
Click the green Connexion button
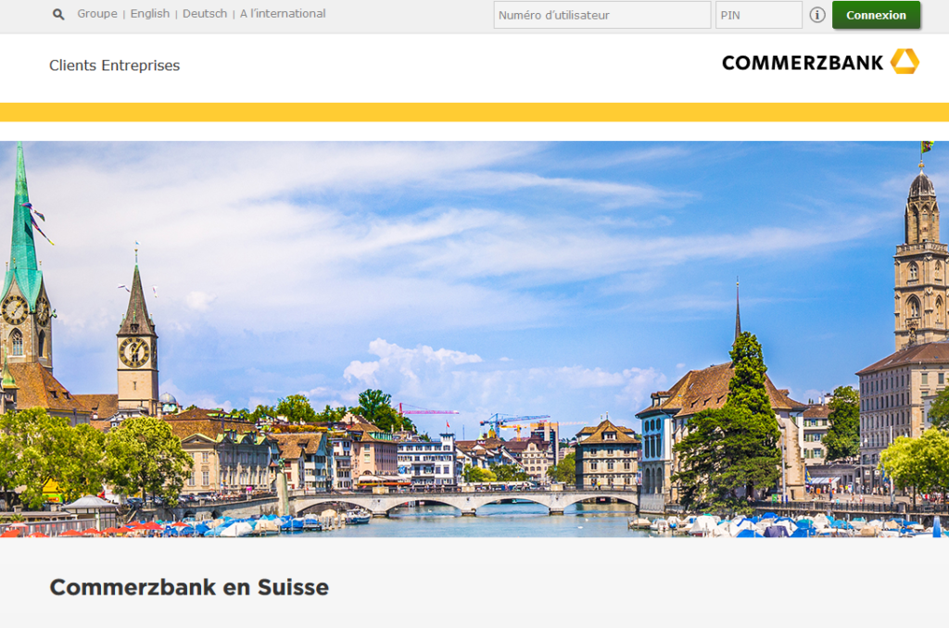point(877,15)
